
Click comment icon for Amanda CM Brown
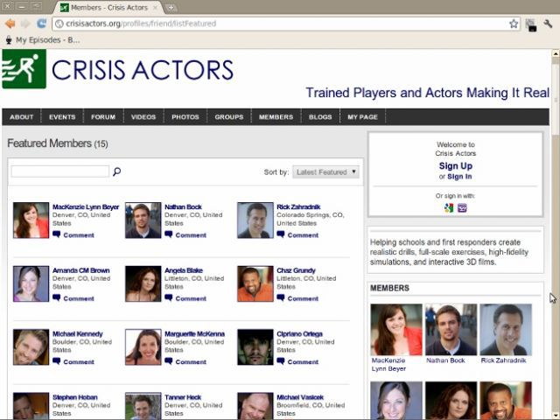coord(56,297)
